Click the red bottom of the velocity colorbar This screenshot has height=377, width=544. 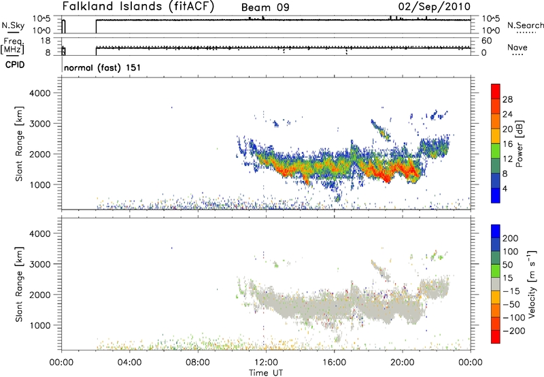tap(496, 337)
